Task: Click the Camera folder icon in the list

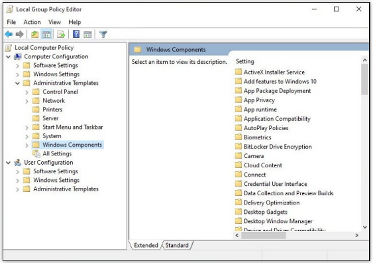Action: tap(238, 155)
